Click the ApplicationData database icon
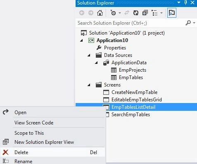Screen dimensions: 197x164 106,63
